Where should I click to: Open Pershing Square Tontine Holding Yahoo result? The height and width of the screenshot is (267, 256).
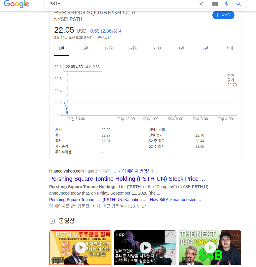tap(127, 179)
